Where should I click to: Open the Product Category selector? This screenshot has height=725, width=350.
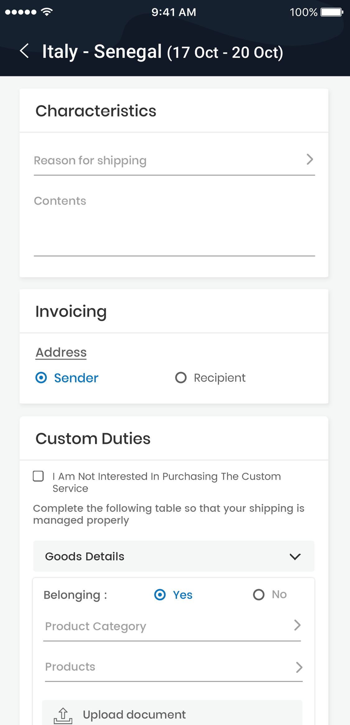click(162, 627)
